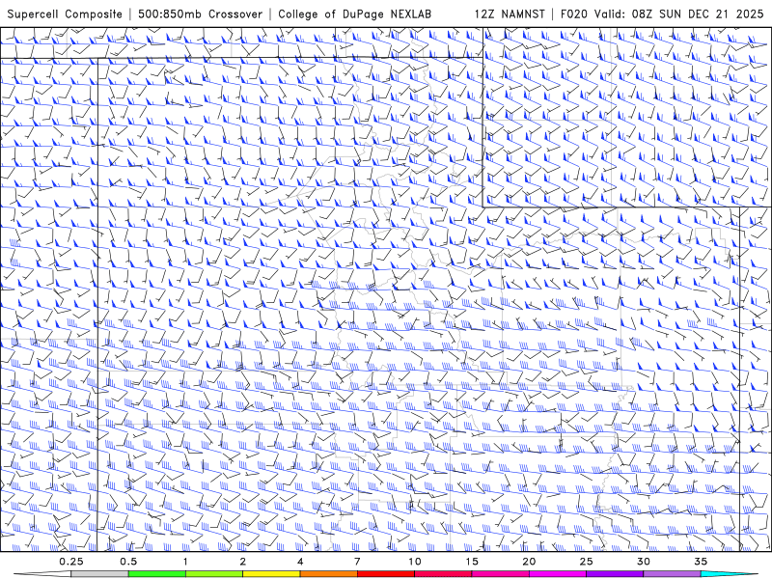Click the '12Z NAMNST' model run text
Viewport: 772px width, 579px height.
click(510, 14)
